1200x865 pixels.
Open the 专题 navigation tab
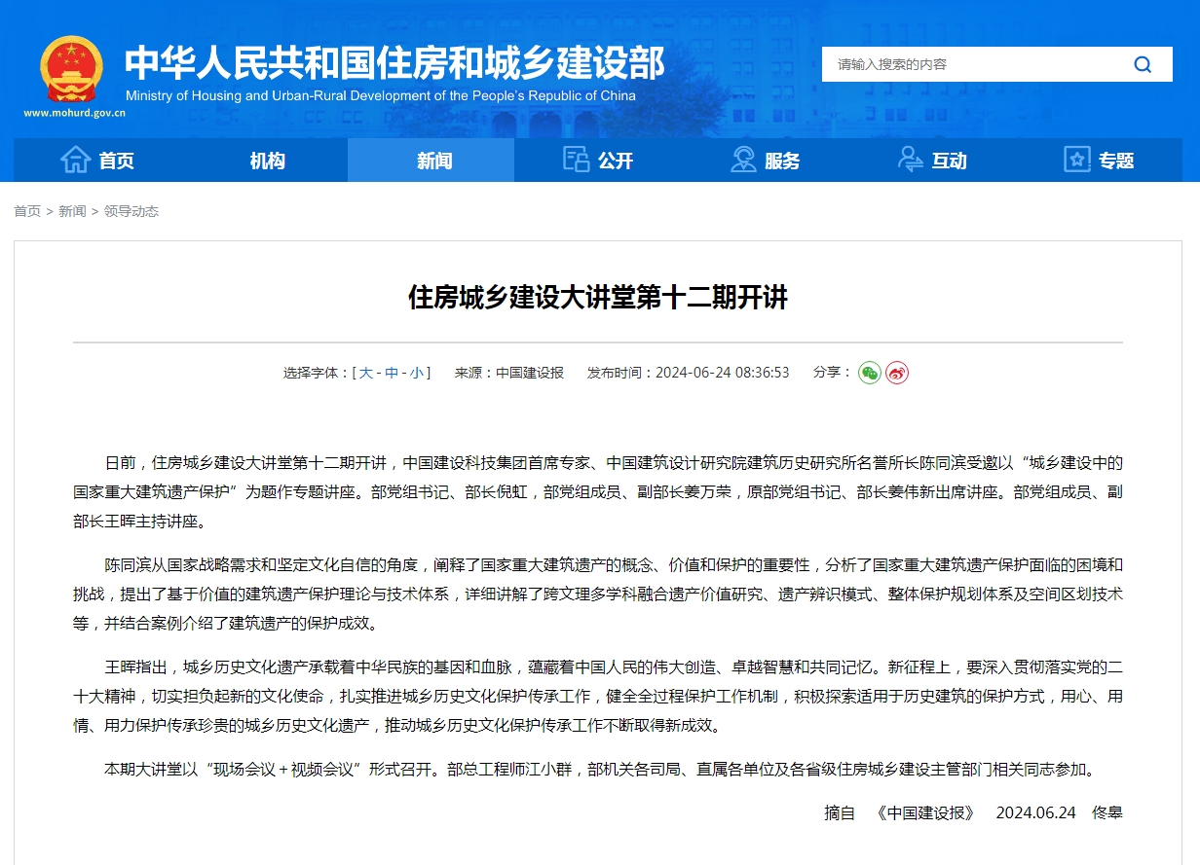pyautogui.click(x=1100, y=161)
